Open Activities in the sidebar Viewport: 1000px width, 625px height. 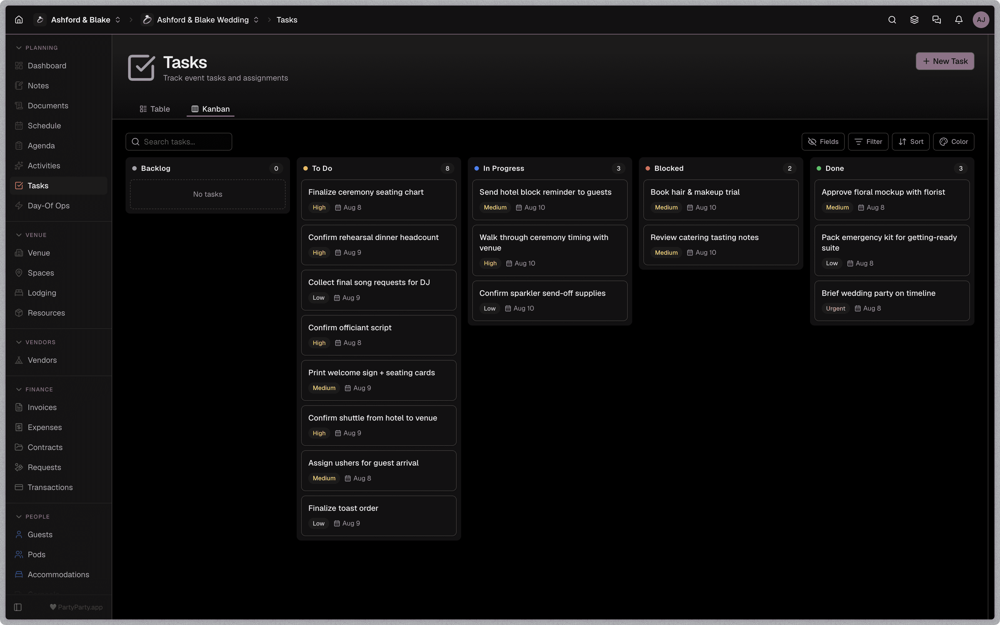coord(58,165)
